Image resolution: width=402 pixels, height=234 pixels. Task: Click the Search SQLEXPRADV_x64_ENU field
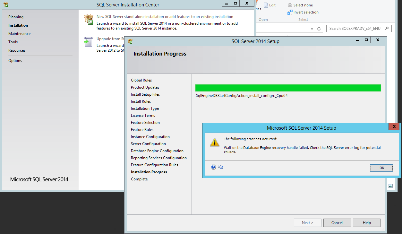[355, 29]
